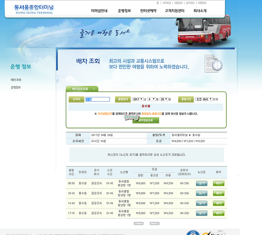Click the 14:40 departure time cell

(71, 203)
